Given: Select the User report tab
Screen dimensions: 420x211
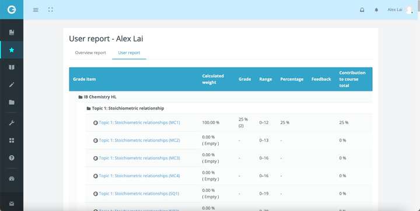Looking at the screenshot, I should (x=129, y=52).
